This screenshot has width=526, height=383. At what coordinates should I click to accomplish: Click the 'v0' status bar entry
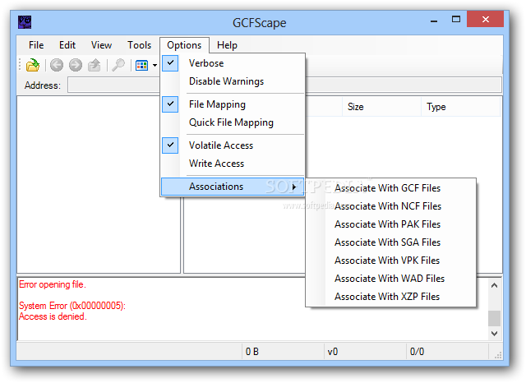click(x=333, y=352)
